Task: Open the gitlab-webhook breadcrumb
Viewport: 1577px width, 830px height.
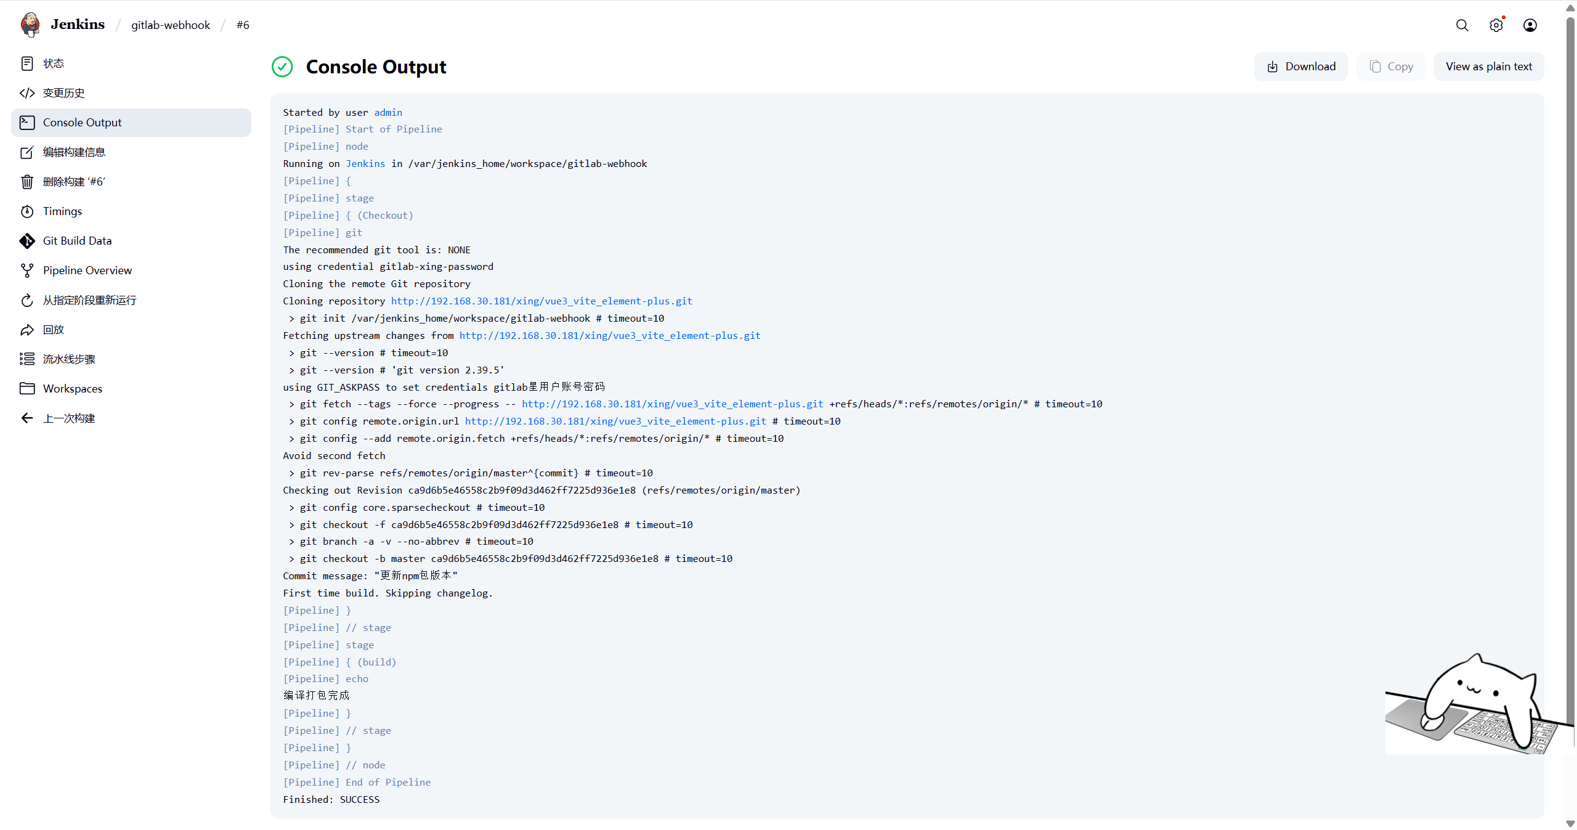Action: point(171,25)
